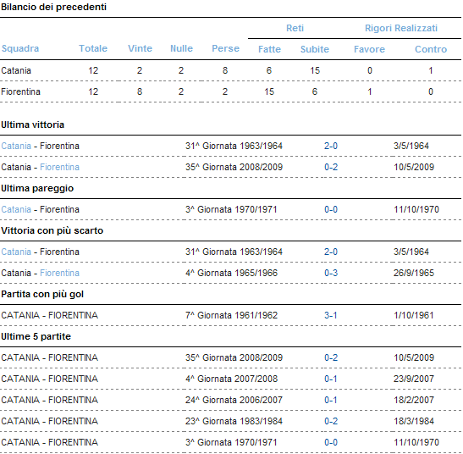
Task: Click the Totale column header
Action: 93,48
